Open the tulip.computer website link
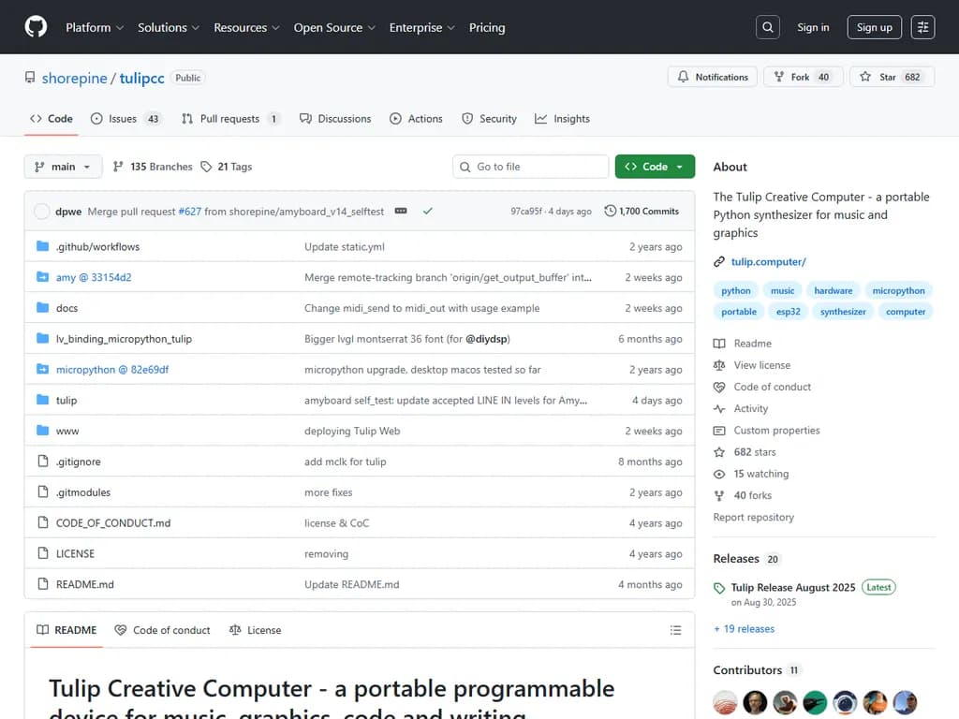The image size is (959, 719). coord(768,262)
